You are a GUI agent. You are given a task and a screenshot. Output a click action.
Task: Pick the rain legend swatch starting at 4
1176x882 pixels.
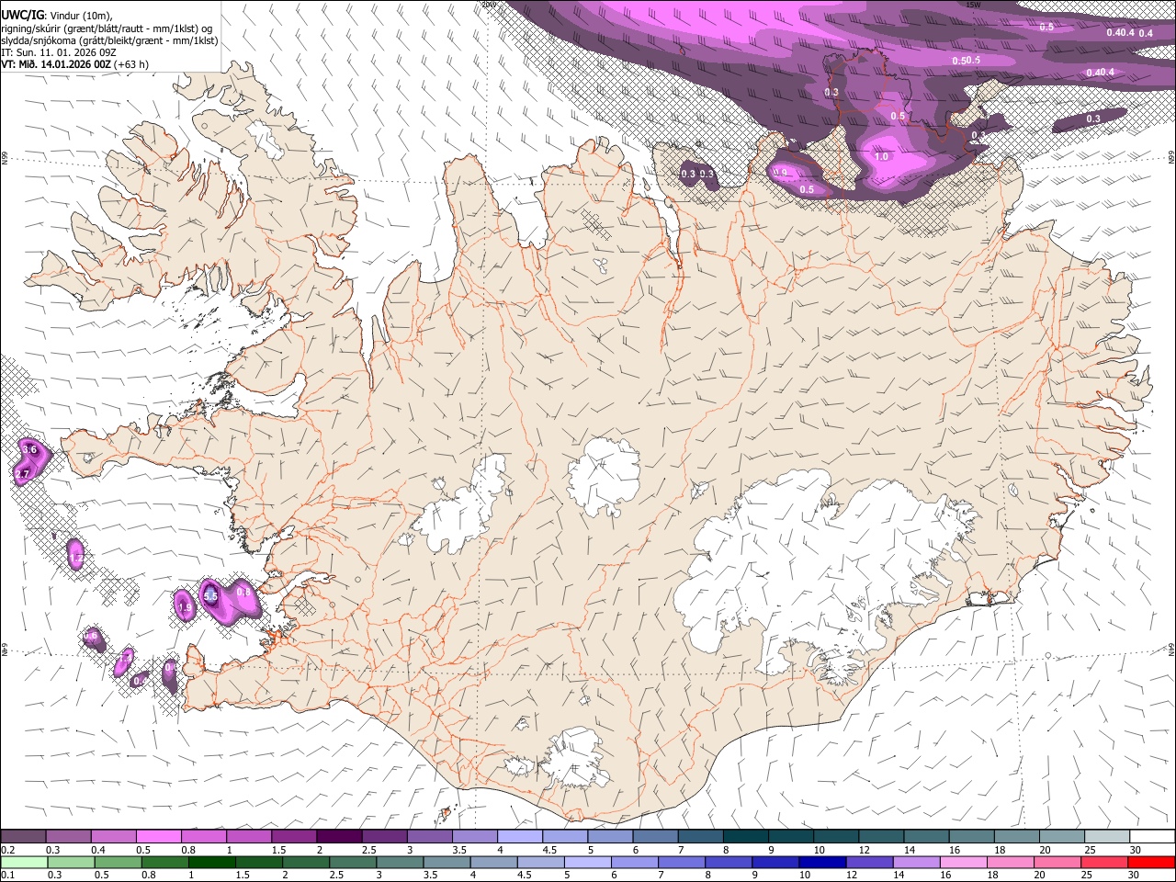point(493,862)
